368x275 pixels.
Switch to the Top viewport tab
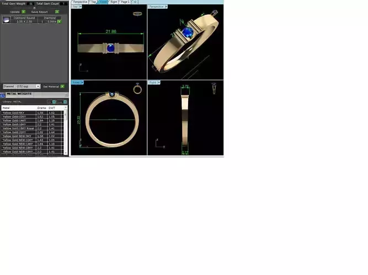pos(93,2)
